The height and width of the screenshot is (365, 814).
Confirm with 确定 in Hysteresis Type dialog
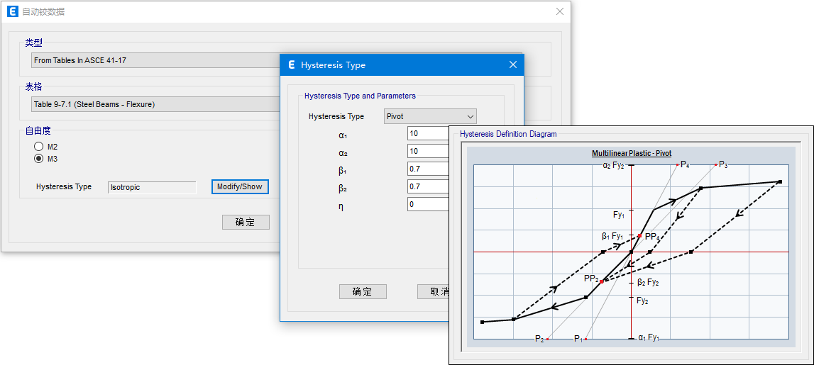(363, 291)
